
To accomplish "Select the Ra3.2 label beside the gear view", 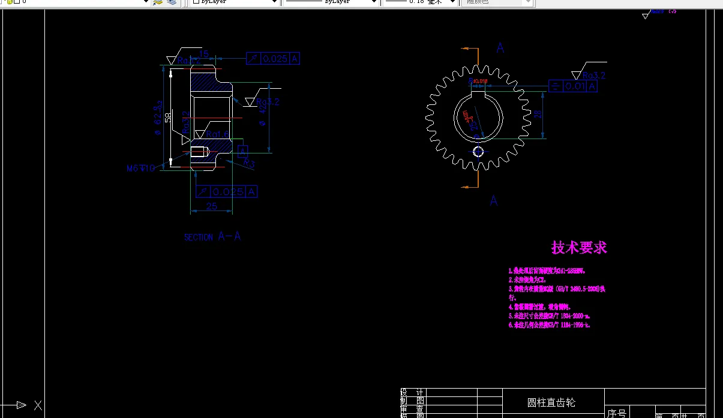I will tap(594, 76).
